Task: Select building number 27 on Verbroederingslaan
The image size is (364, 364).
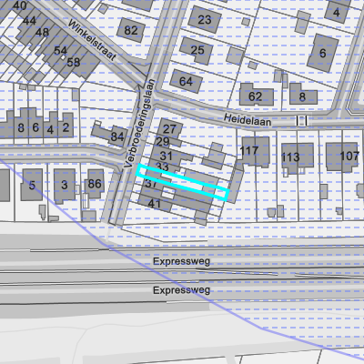Action: [169, 129]
